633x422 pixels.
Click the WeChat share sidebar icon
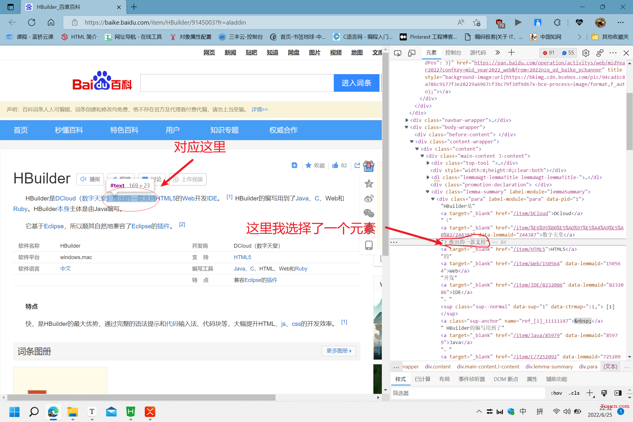coord(369,213)
